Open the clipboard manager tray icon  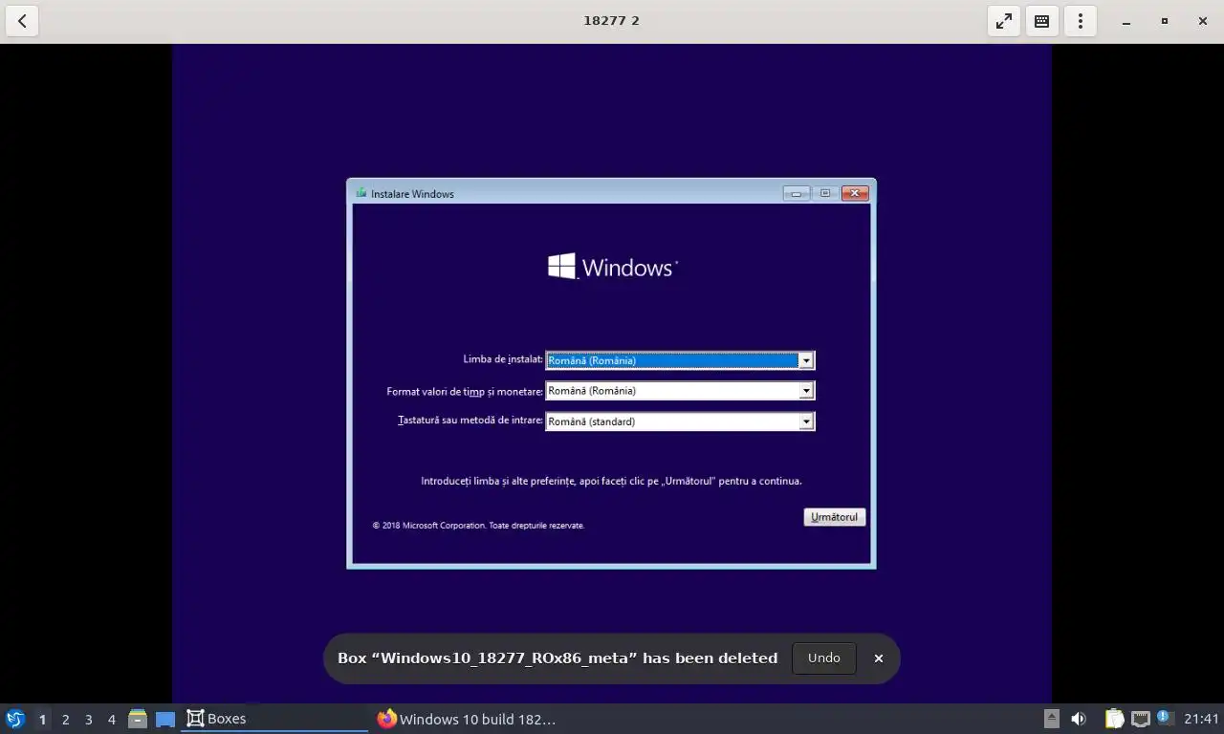(x=1114, y=719)
